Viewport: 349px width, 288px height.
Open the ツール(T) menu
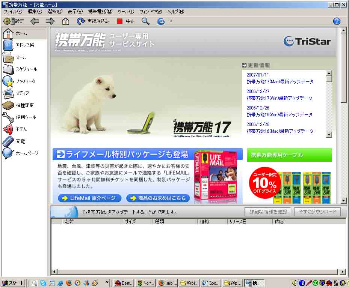[126, 12]
